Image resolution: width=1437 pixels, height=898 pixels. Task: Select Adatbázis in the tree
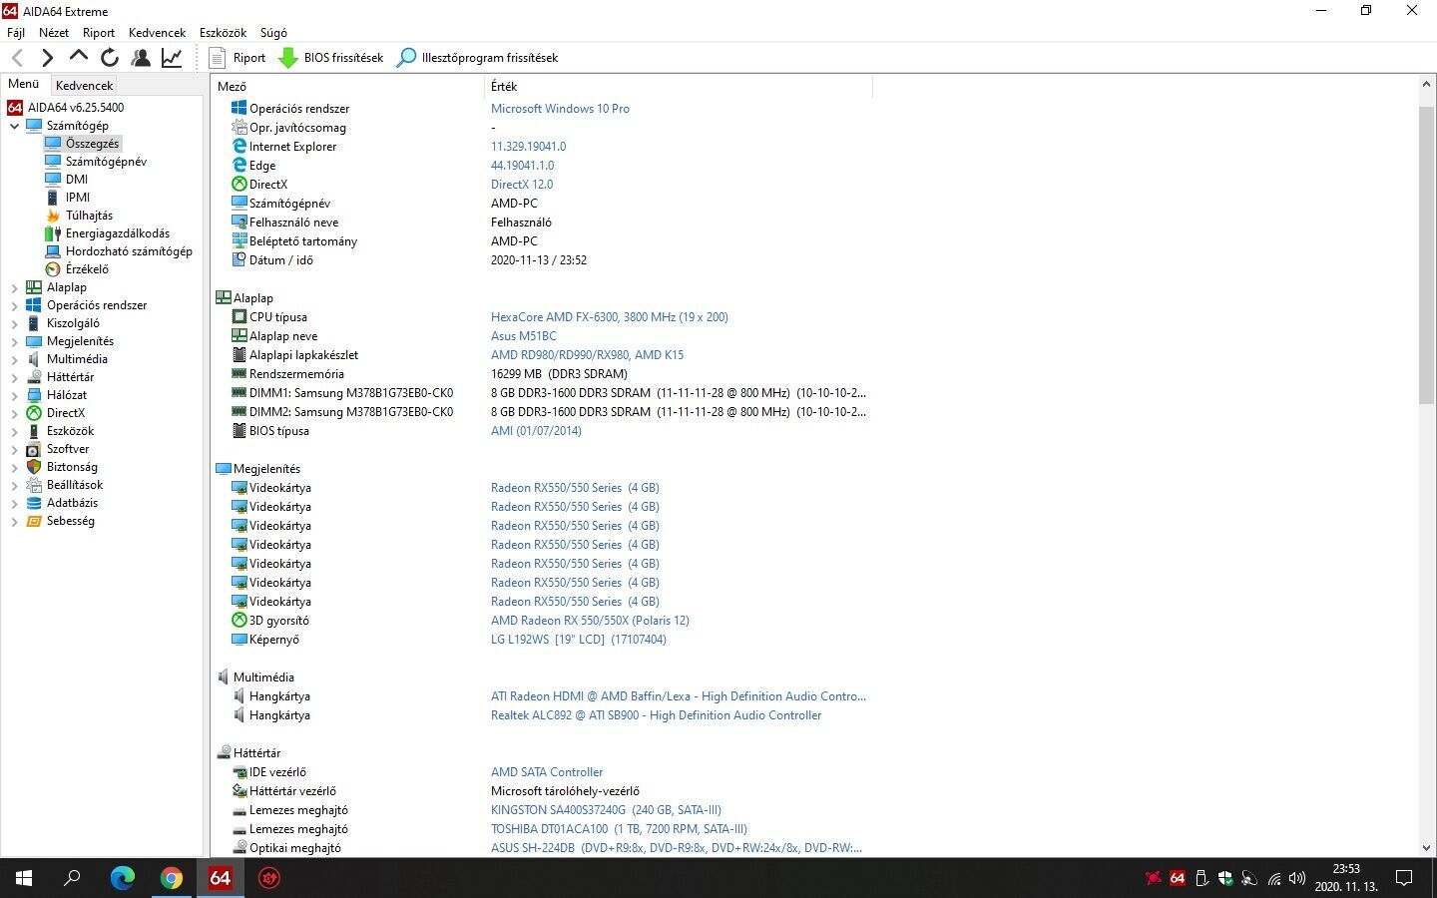[x=72, y=503]
